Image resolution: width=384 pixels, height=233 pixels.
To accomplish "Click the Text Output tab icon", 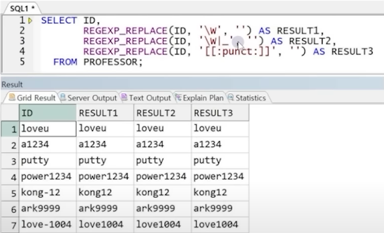I will 124,97.
